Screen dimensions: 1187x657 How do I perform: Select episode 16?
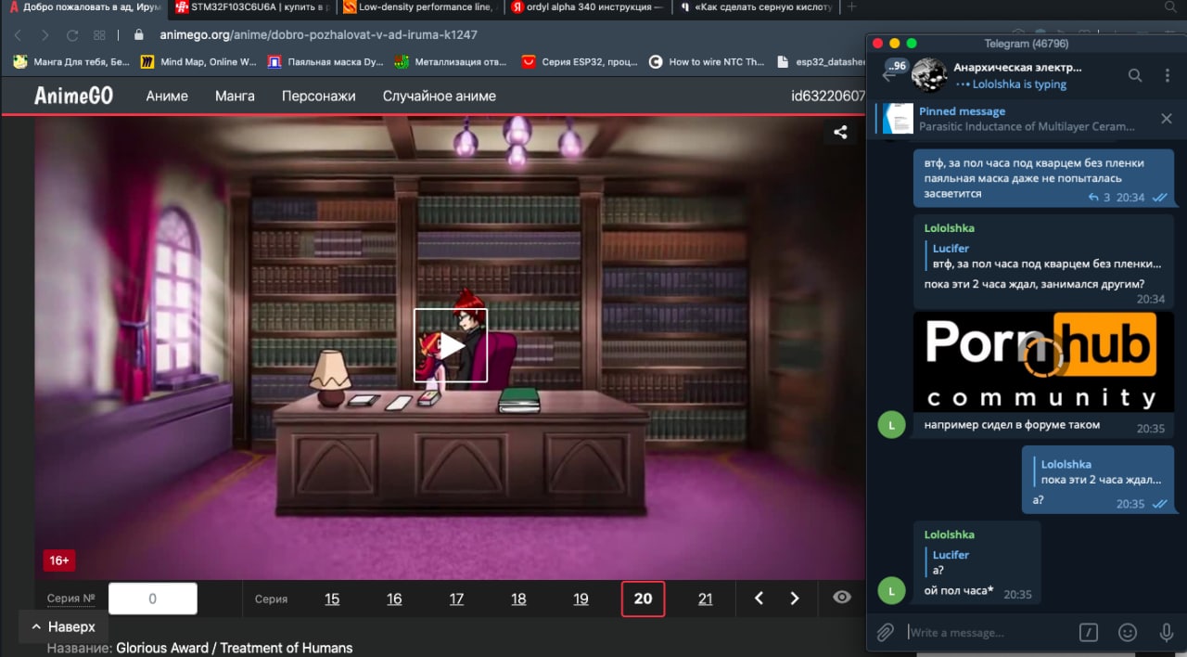pyautogui.click(x=394, y=599)
